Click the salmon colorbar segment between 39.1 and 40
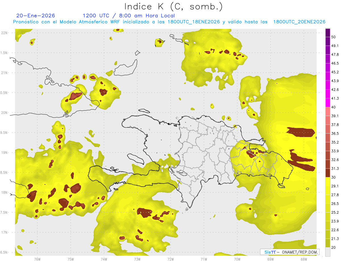 [x=328, y=111]
